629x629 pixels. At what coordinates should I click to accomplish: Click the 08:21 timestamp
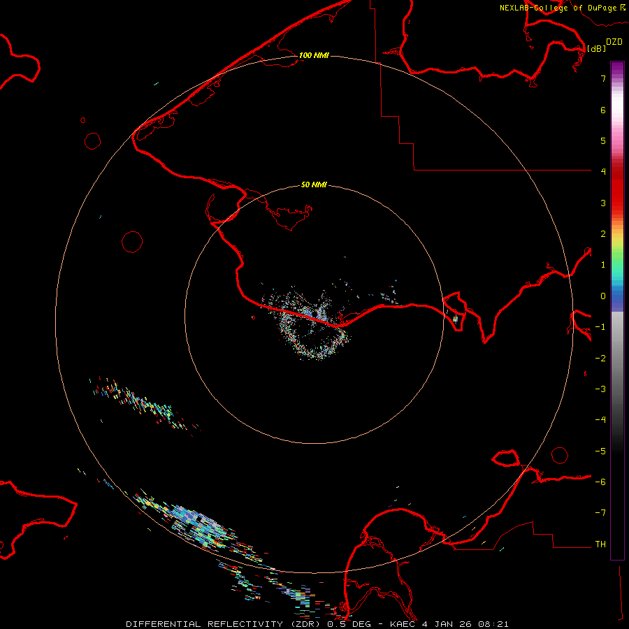[x=493, y=624]
